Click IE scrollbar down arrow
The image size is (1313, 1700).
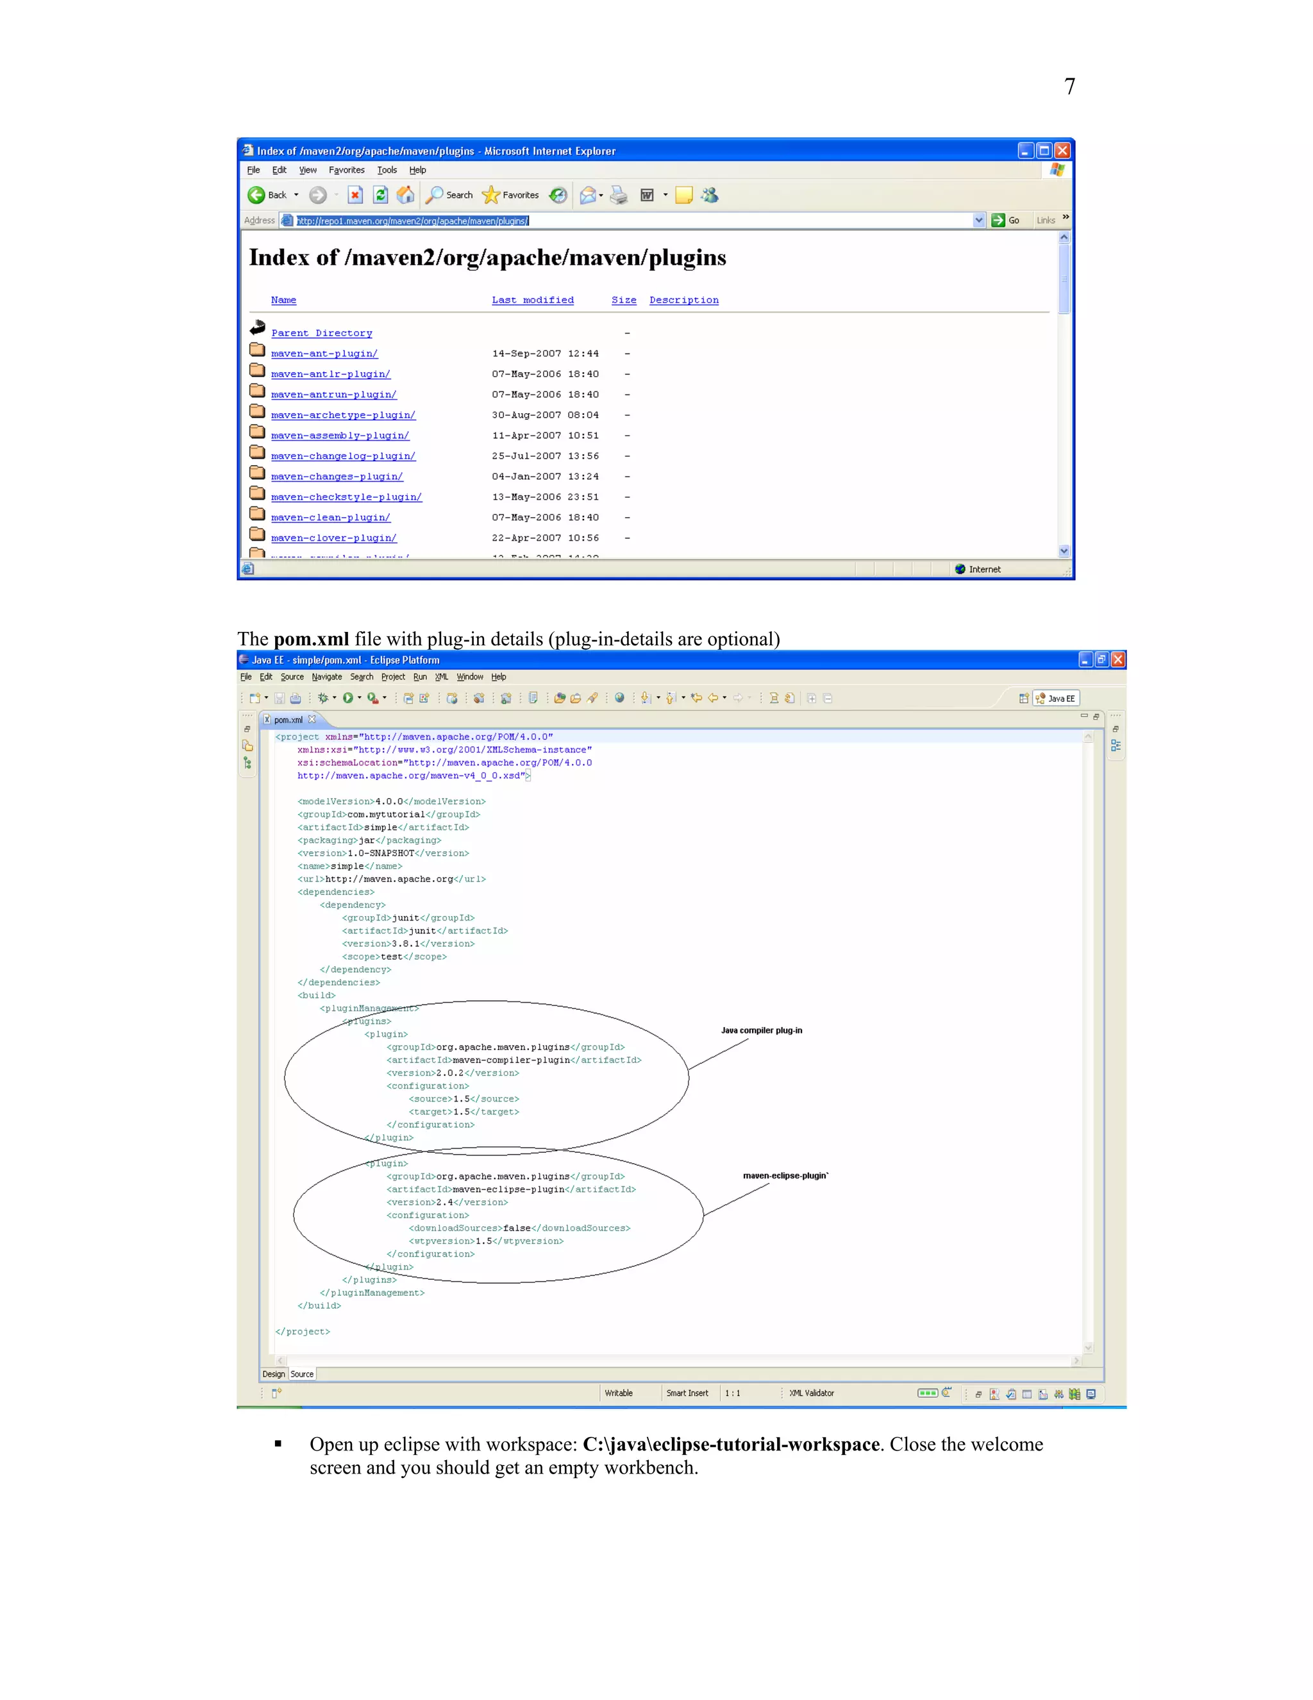[x=1064, y=550]
